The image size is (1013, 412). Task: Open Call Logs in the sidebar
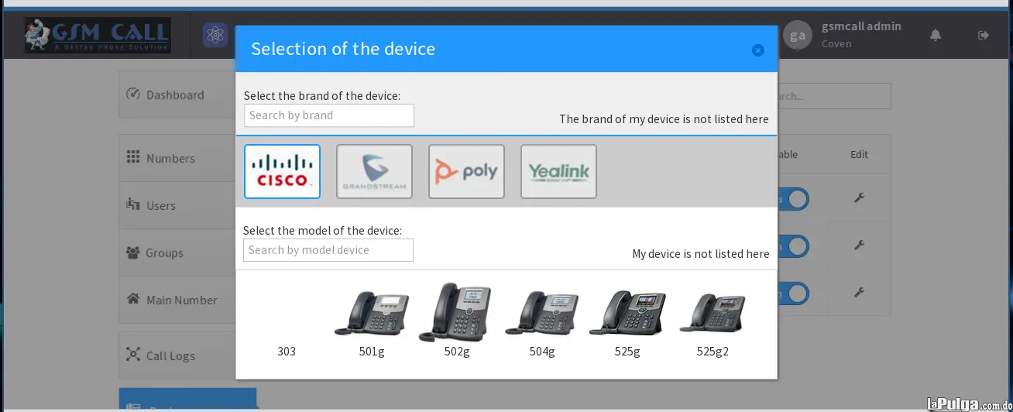(x=177, y=355)
